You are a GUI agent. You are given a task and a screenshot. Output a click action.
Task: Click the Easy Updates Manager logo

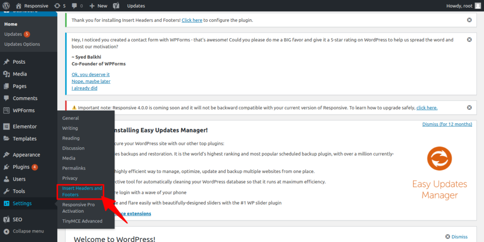coord(440,173)
